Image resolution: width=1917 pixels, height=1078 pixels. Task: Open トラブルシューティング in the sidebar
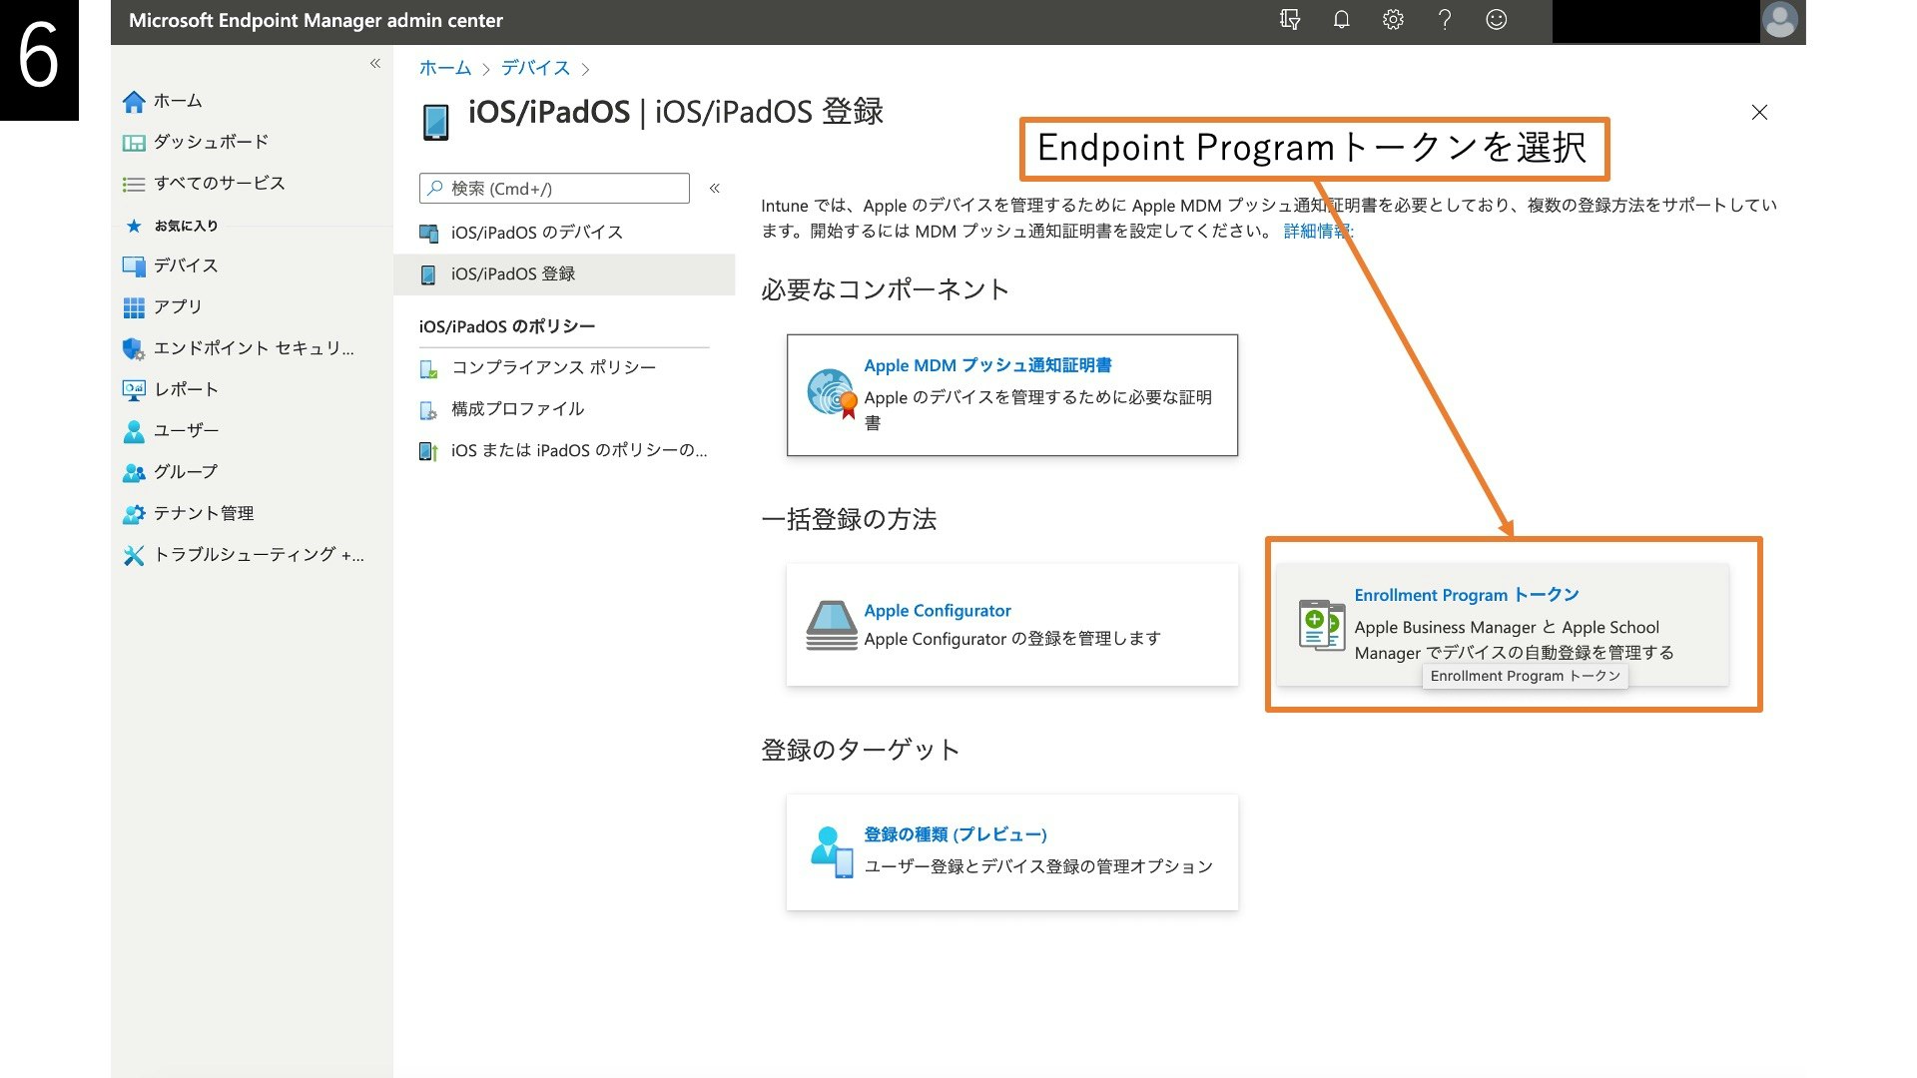pyautogui.click(x=257, y=554)
